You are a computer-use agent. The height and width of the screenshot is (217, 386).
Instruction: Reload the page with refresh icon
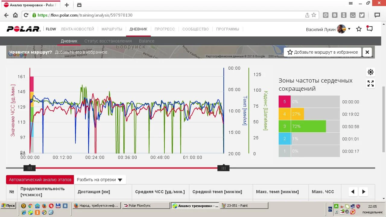click(x=26, y=15)
